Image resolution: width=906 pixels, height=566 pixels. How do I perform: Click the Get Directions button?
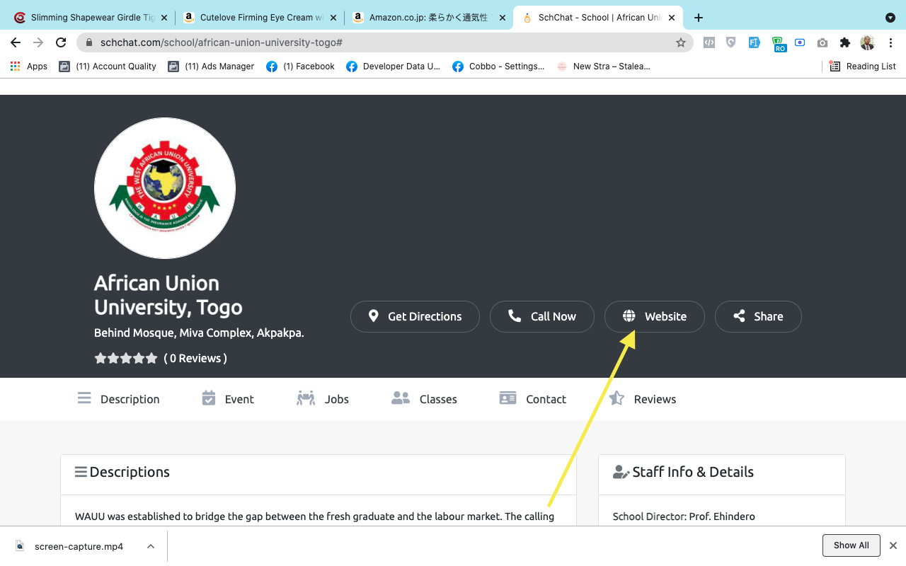click(x=415, y=316)
